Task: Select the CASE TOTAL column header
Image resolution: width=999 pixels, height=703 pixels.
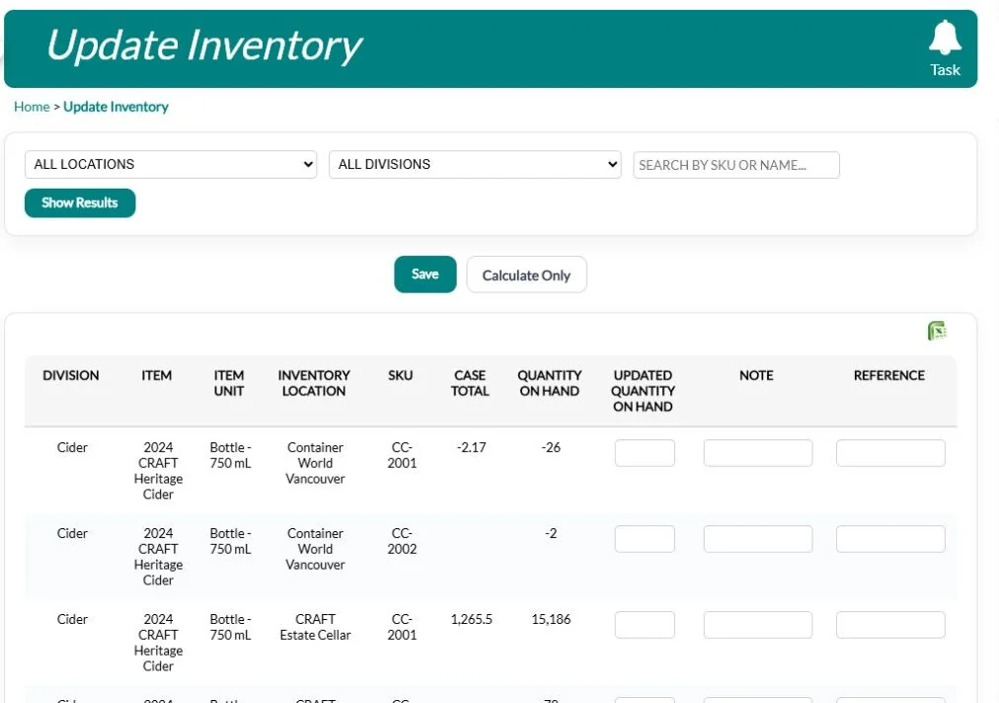Action: [x=470, y=383]
